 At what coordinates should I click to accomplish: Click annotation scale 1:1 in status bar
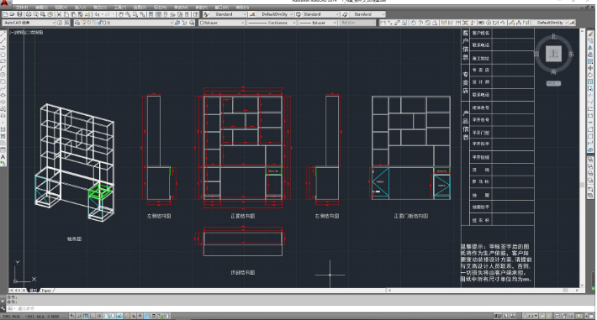click(x=531, y=316)
